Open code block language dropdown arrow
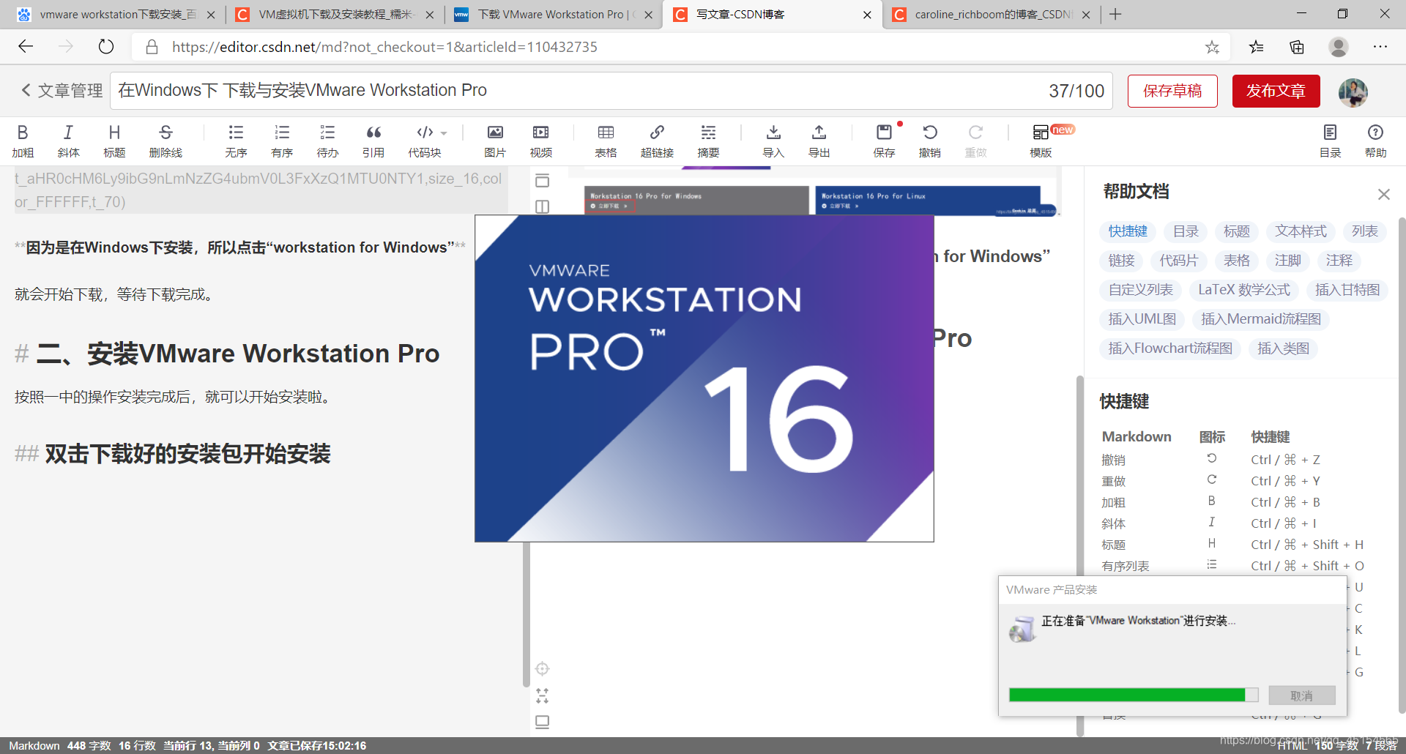Screen dimensions: 1406x754 tap(444, 133)
